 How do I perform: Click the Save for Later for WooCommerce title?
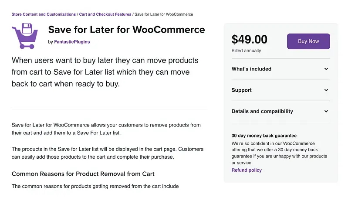point(126,30)
